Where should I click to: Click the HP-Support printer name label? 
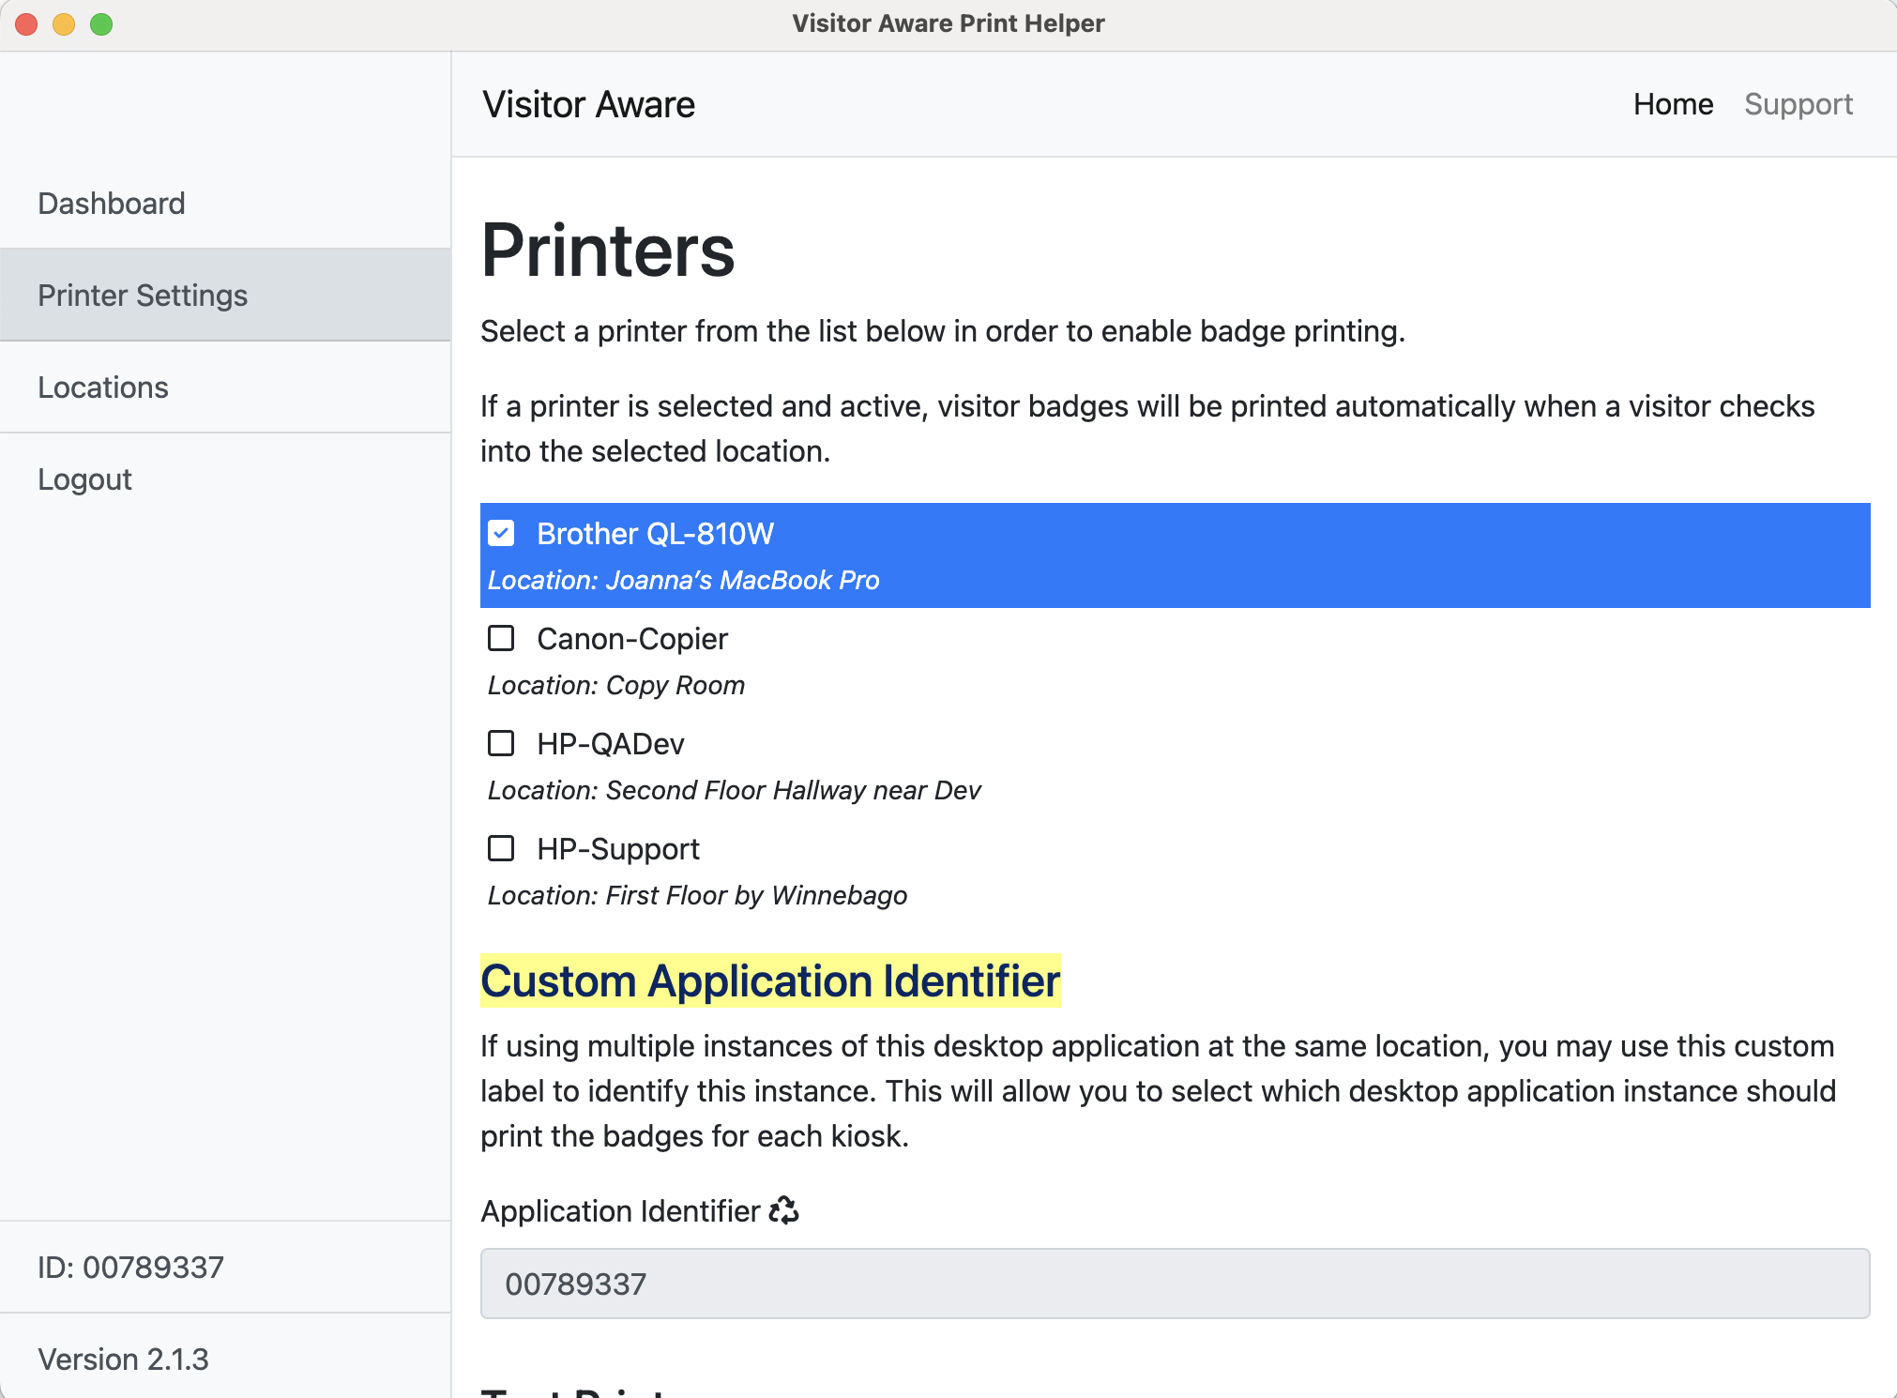618,849
